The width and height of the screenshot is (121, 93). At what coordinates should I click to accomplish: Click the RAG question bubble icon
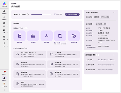point(17,84)
